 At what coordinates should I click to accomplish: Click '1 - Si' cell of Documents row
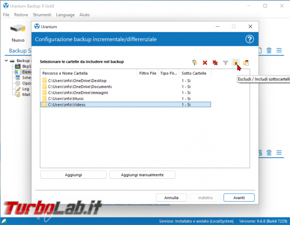186,87
